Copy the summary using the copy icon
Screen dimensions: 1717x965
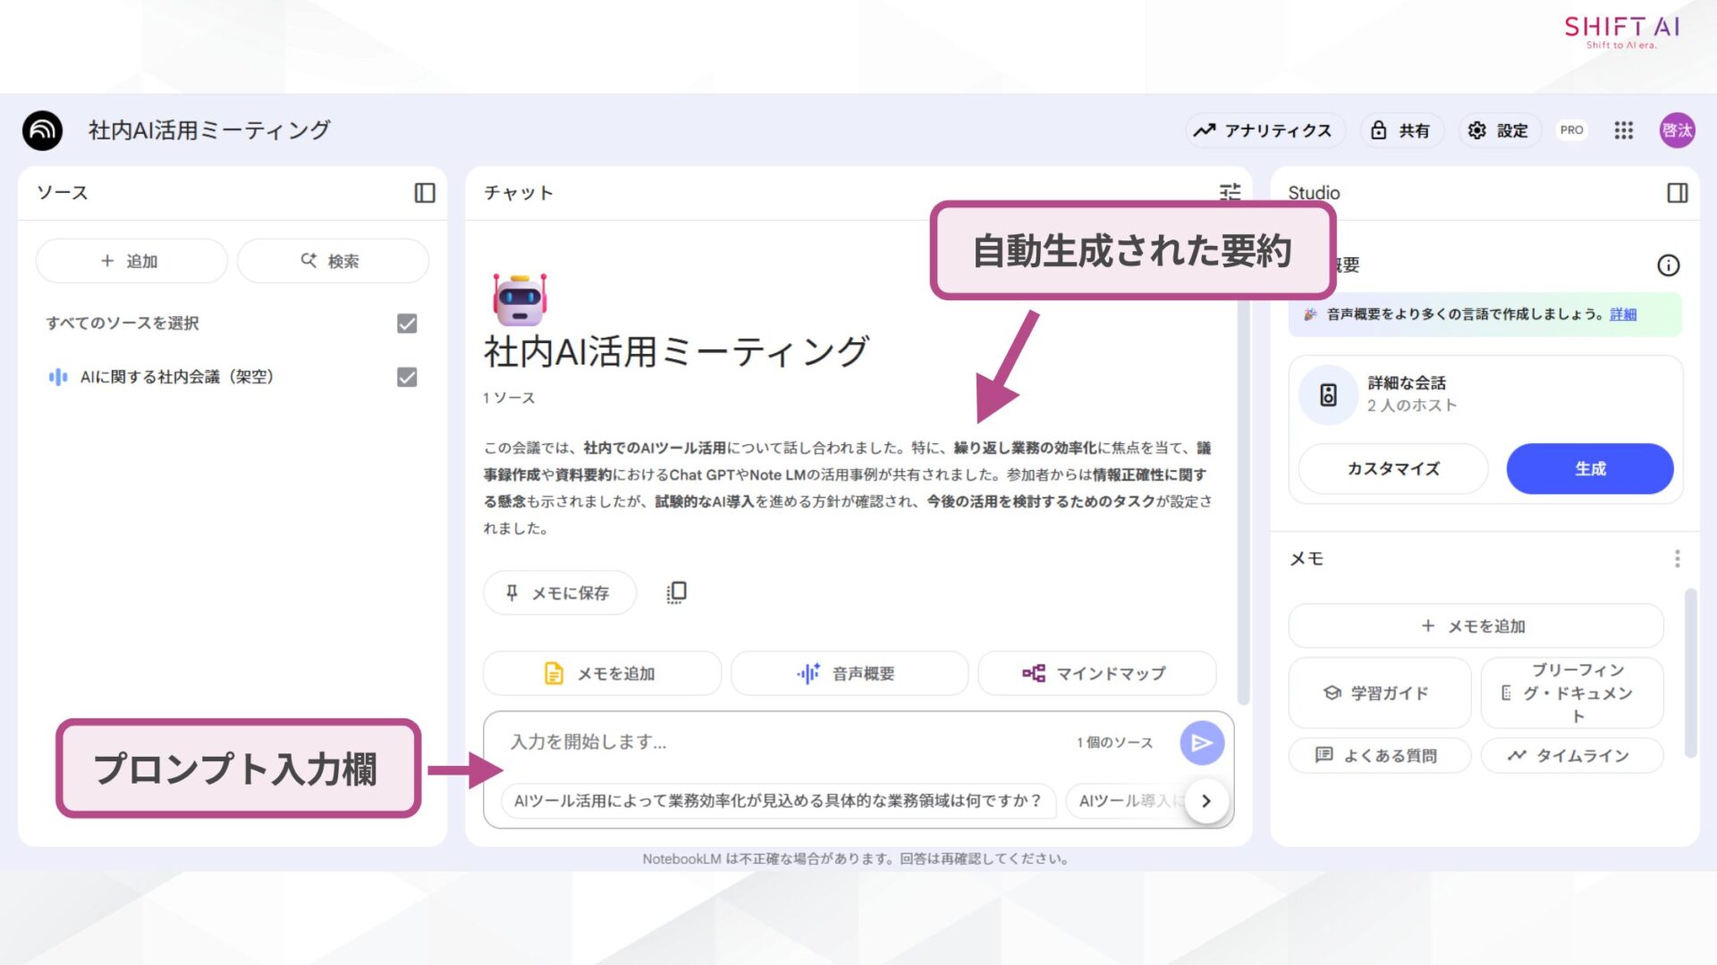click(676, 592)
